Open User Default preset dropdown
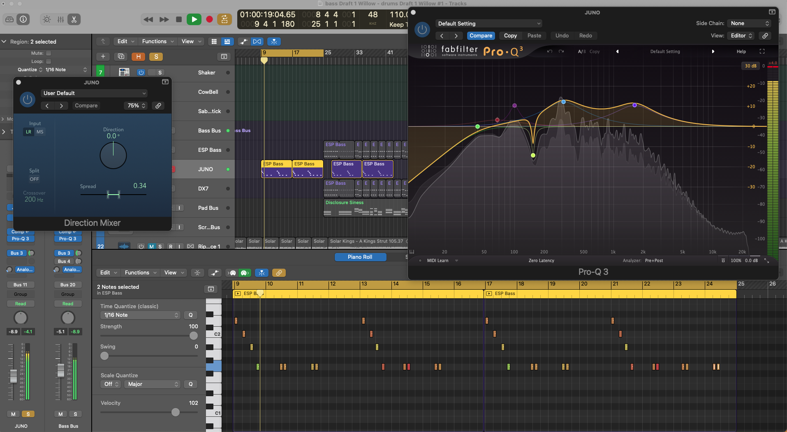This screenshot has height=432, width=787. coord(94,93)
